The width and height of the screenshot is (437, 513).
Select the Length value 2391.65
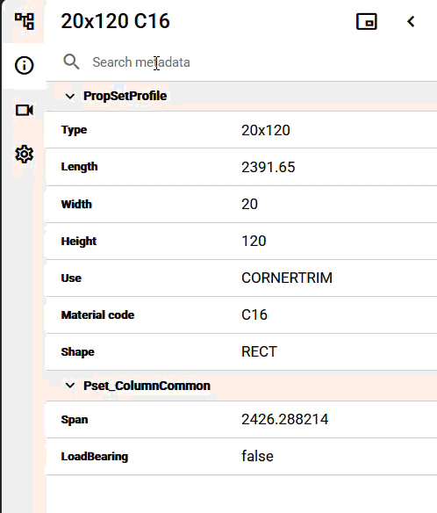(x=268, y=167)
